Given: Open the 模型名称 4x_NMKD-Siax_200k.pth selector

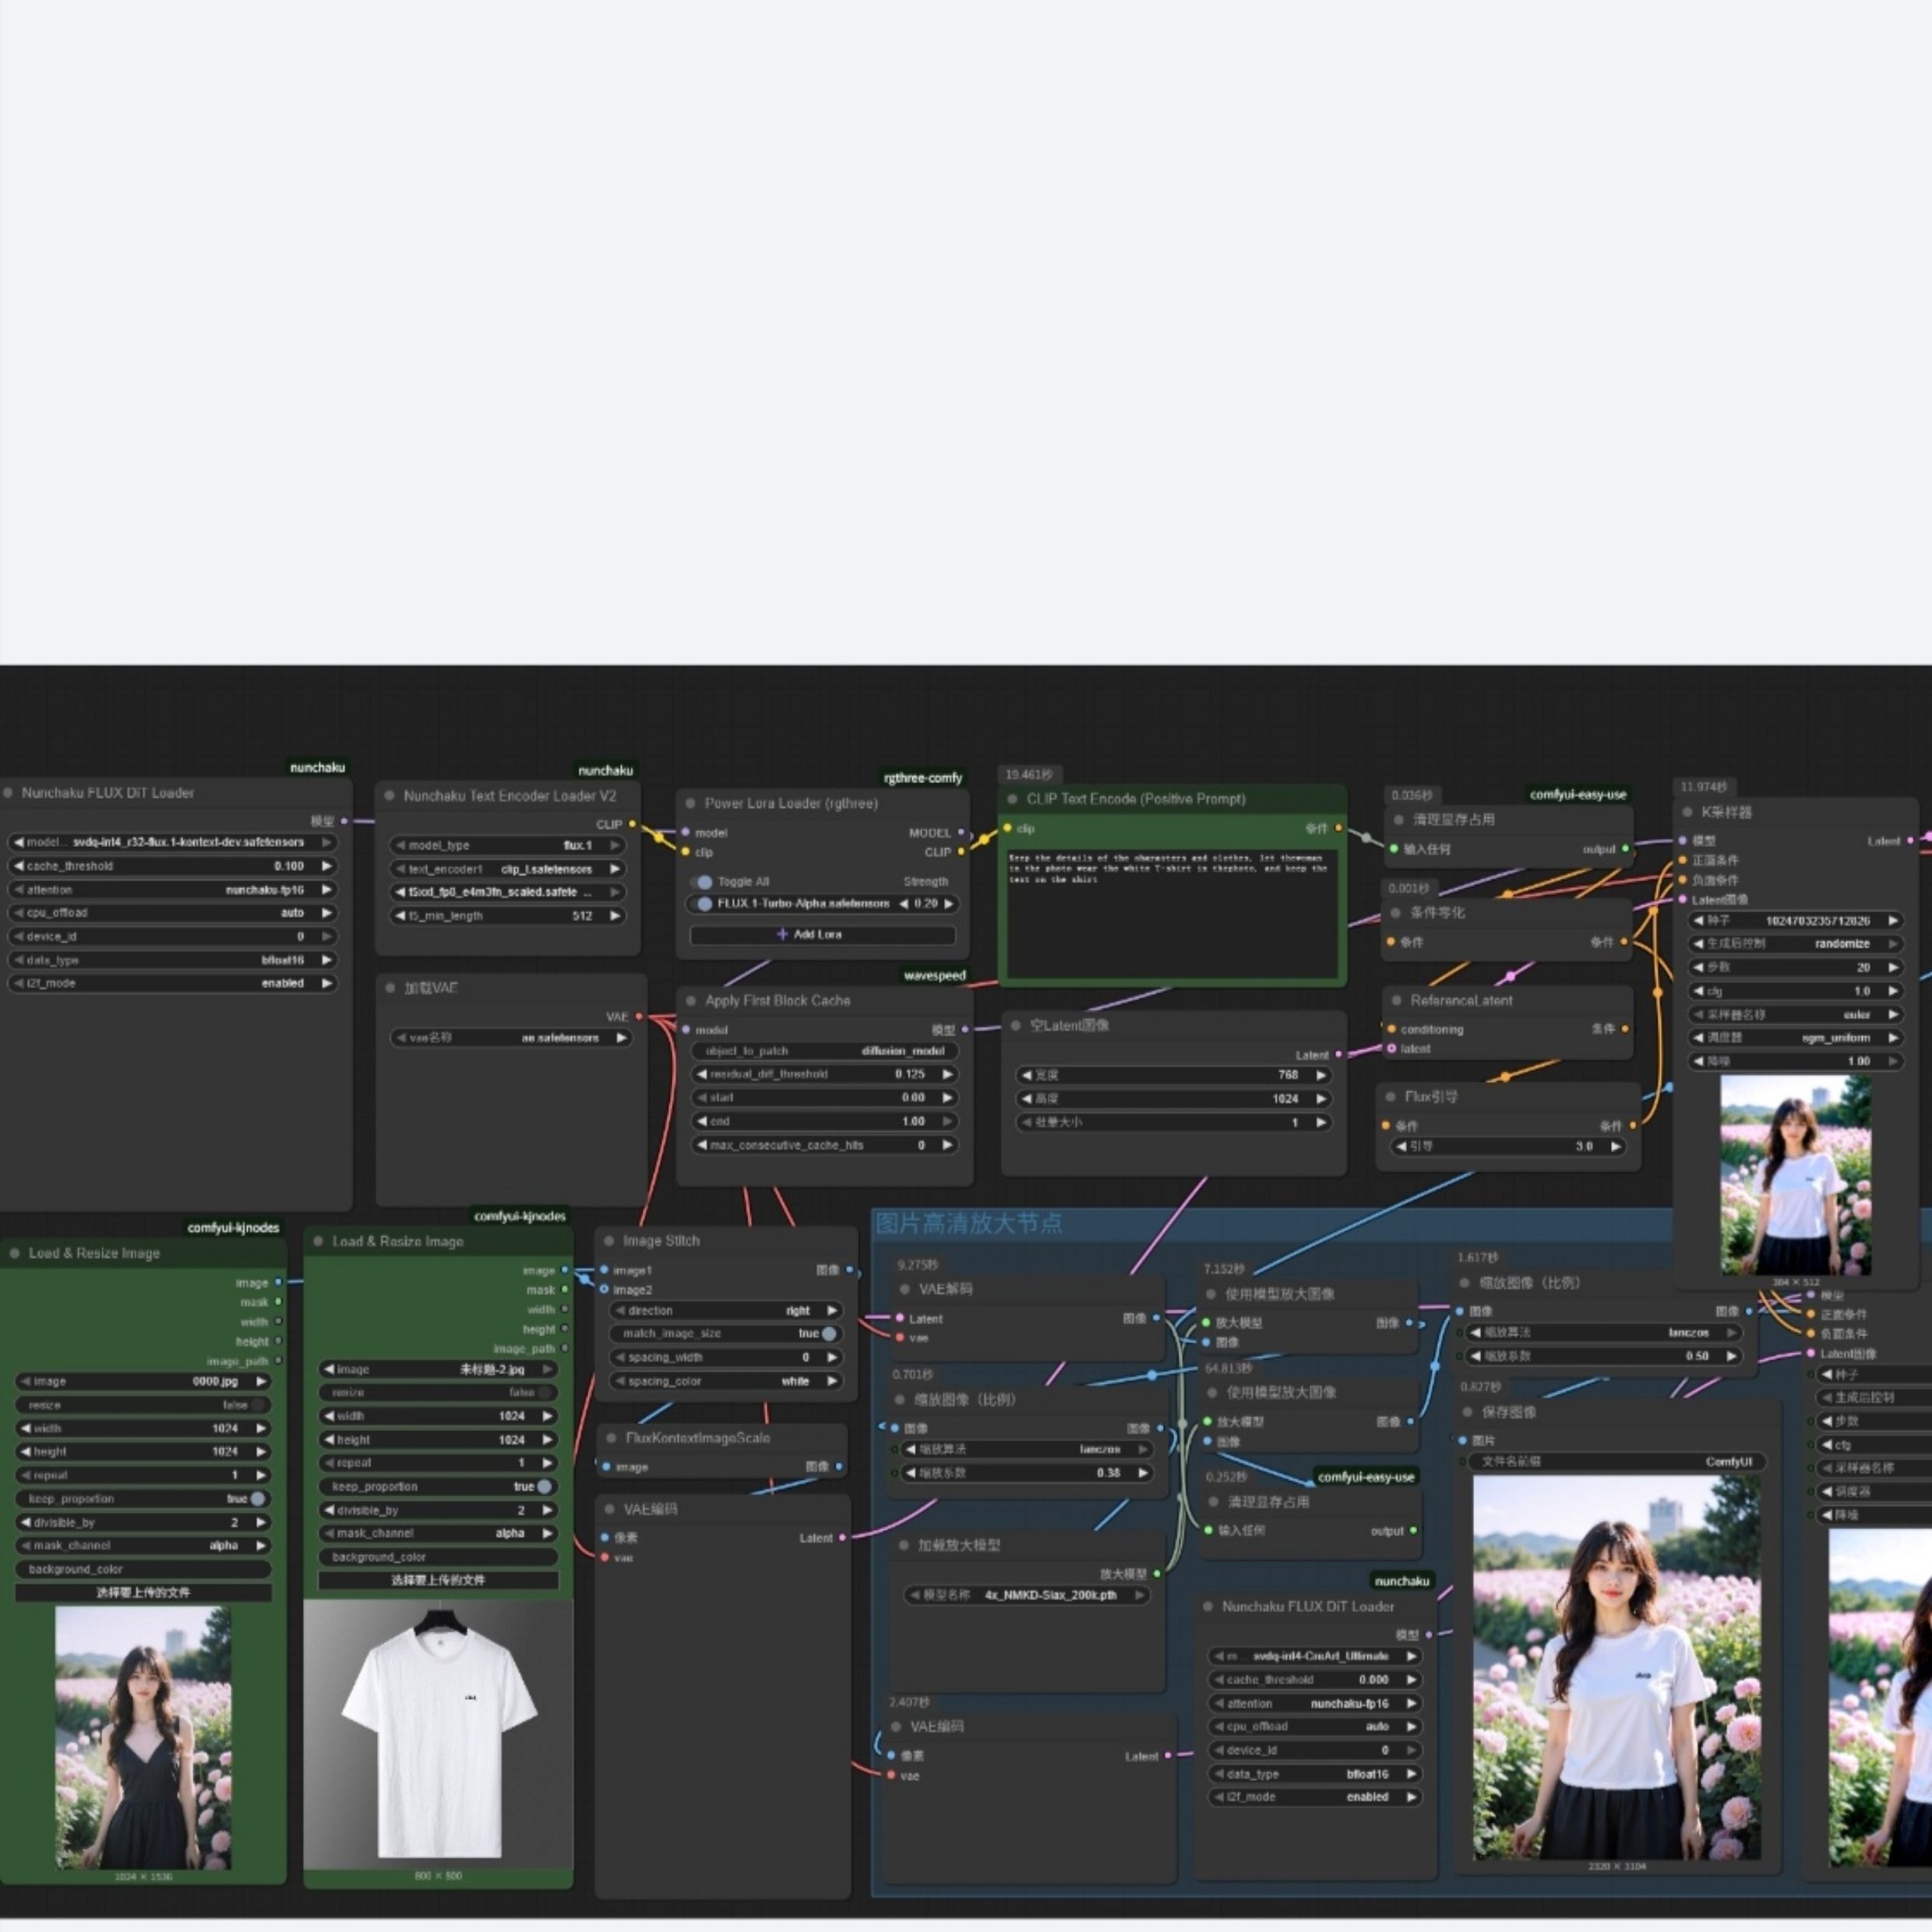Looking at the screenshot, I should pos(1027,1595).
